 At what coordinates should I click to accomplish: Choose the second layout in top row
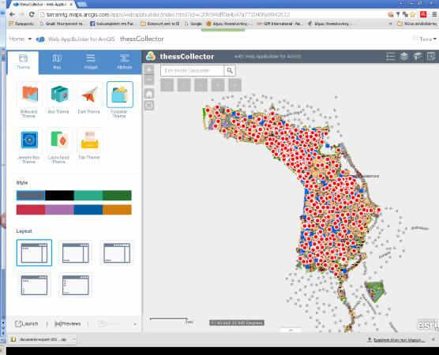tap(75, 252)
